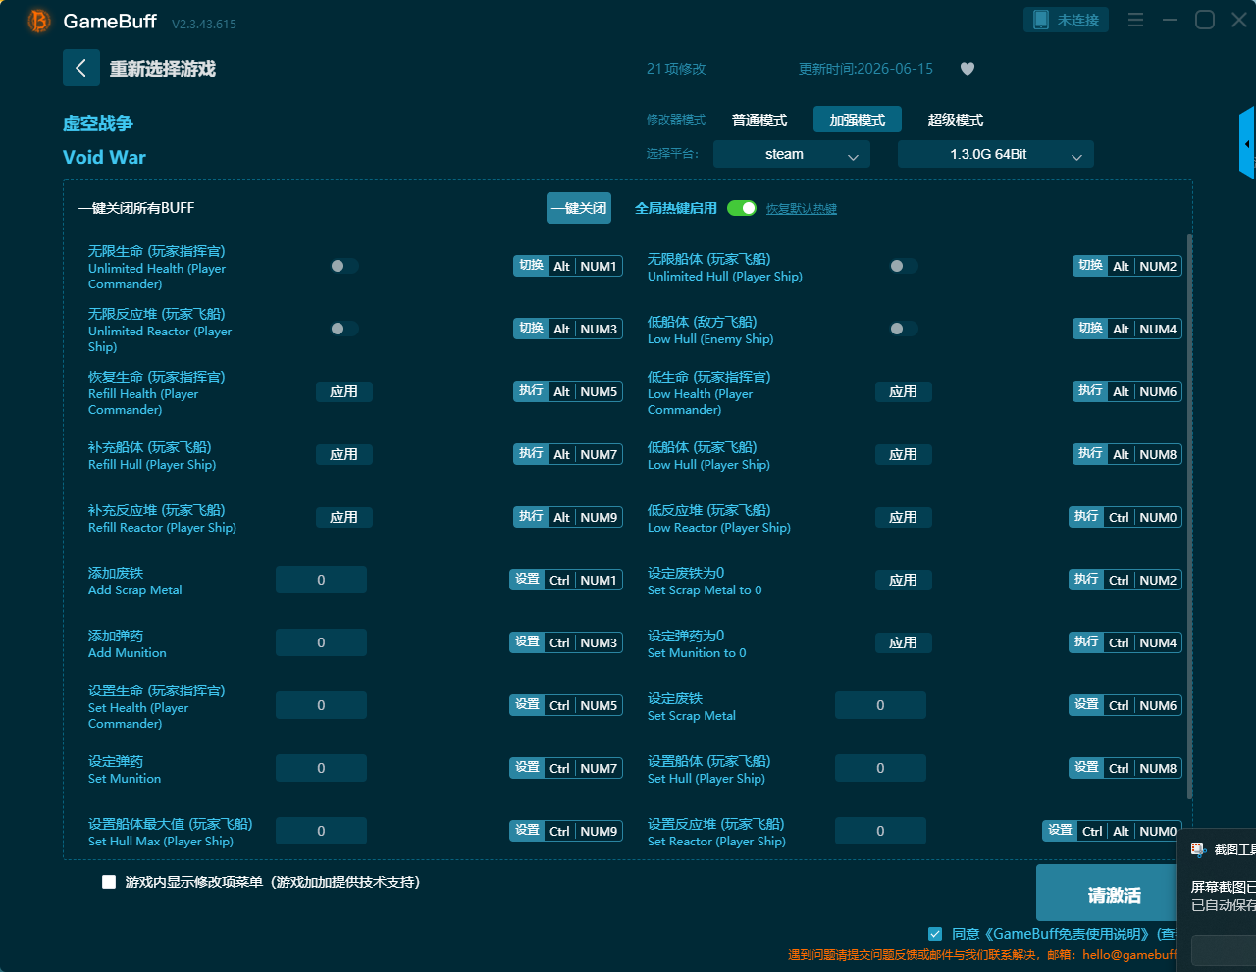Click the Alt NUM7 execute hotkey
The height and width of the screenshot is (972, 1256).
(x=568, y=454)
